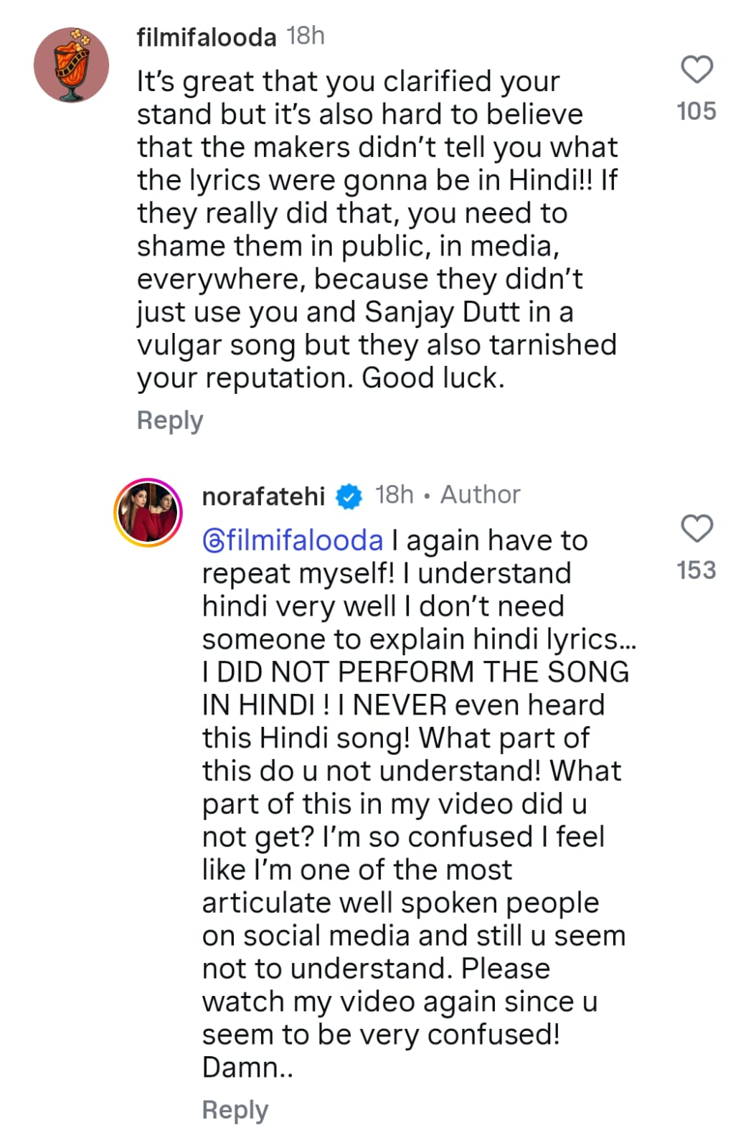The height and width of the screenshot is (1148, 756).
Task: Open norafatehi's username profile
Action: pyautogui.click(x=264, y=494)
